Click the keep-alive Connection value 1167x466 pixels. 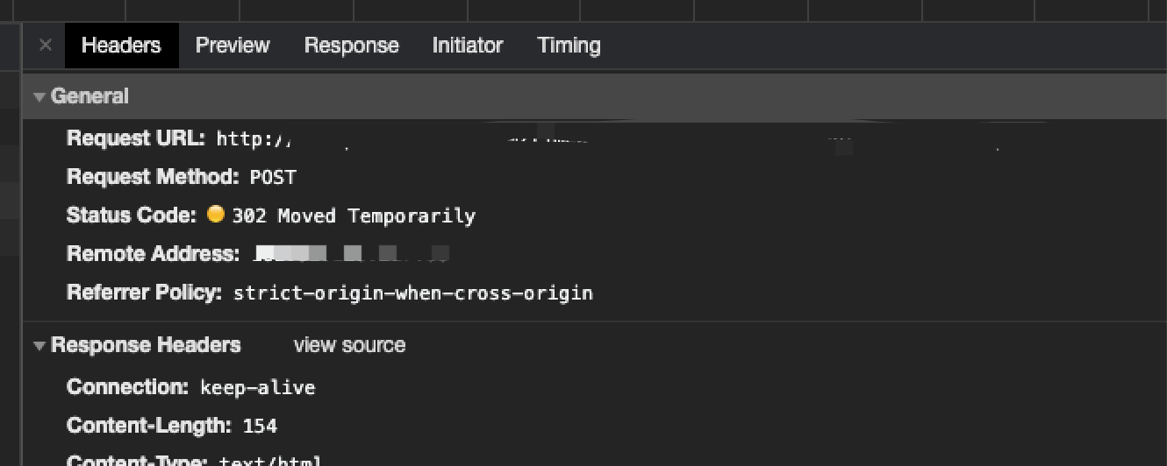click(257, 387)
